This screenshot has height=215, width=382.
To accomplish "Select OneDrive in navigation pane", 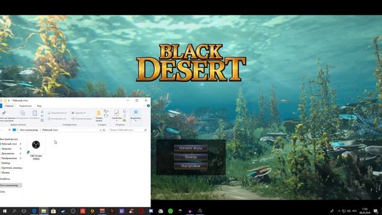I will coord(5,179).
